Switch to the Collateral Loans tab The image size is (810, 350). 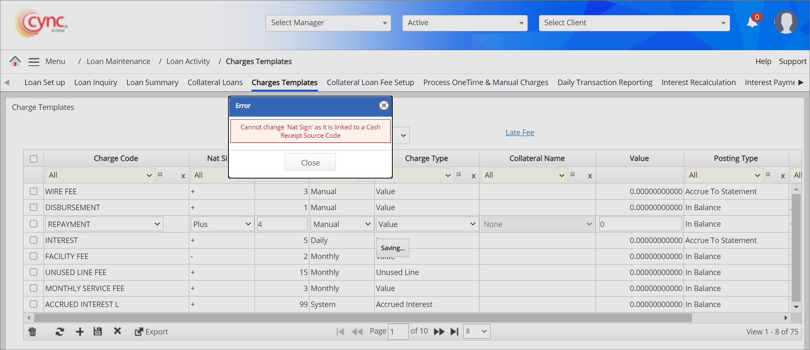pos(215,83)
